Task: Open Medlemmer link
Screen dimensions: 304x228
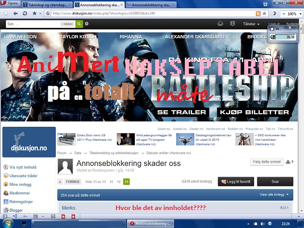Action: (19, 193)
